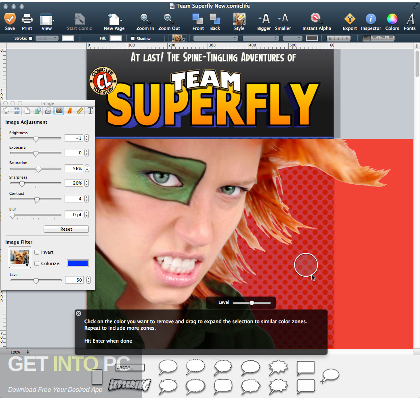The image size is (420, 398).
Task: Click the Fill color swatch
Action: pyautogui.click(x=116, y=38)
